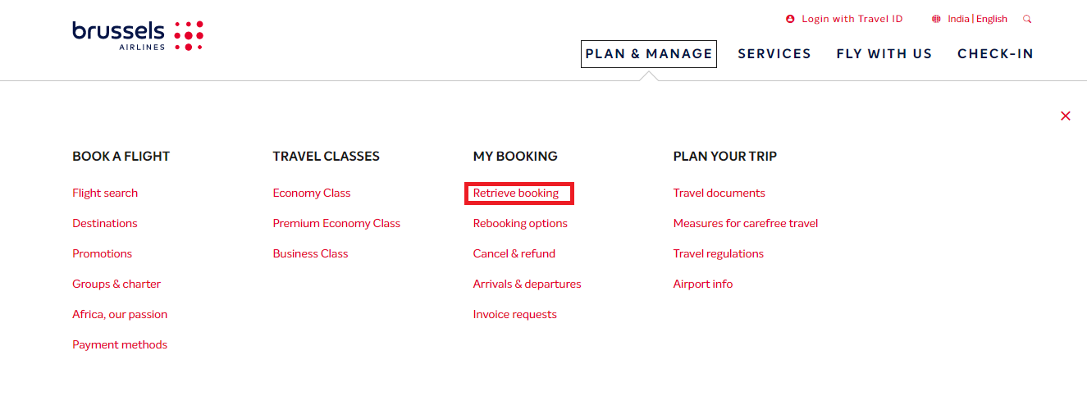Click the search magnifier icon

coord(1027,19)
